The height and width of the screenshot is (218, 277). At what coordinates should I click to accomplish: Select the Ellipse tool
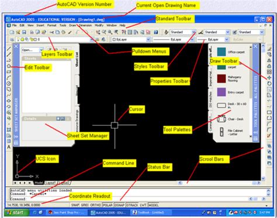click(9, 101)
